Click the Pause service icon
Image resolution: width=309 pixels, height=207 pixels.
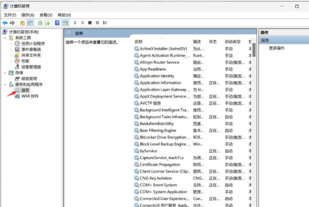98,23
